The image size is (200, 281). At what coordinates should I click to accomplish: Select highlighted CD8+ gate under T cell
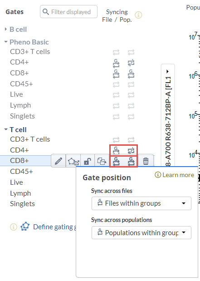click(x=20, y=161)
